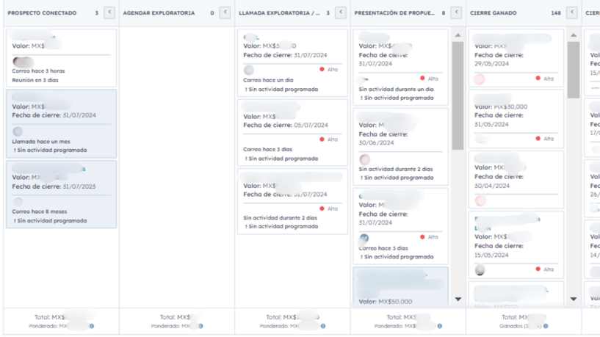This screenshot has height=337, width=600.
Task: Collapse the Prospecto Conectado column
Action: point(109,12)
